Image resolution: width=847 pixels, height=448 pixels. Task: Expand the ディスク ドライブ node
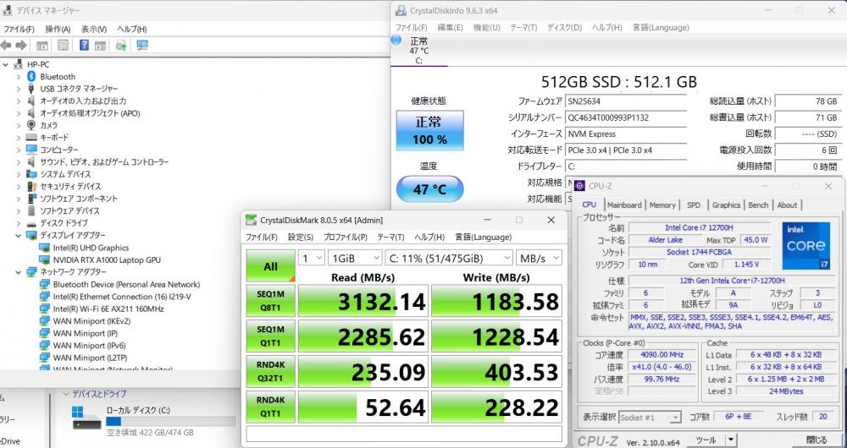[19, 222]
